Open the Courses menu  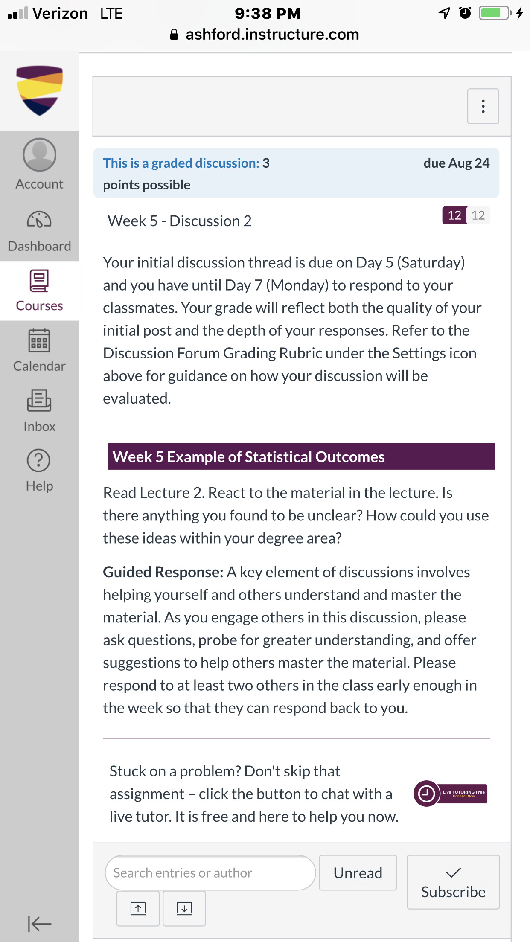39,291
